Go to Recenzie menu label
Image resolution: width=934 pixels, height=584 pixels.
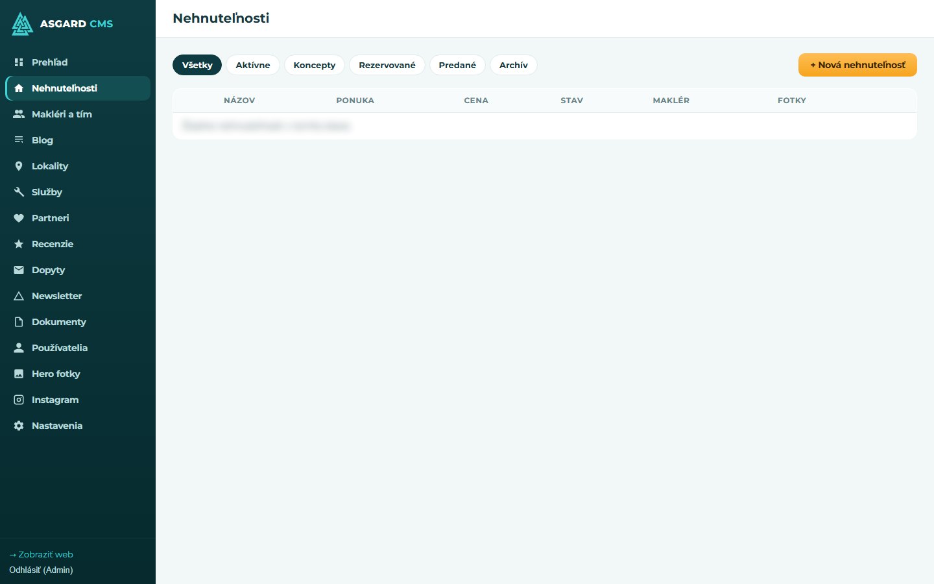pyautogui.click(x=53, y=244)
